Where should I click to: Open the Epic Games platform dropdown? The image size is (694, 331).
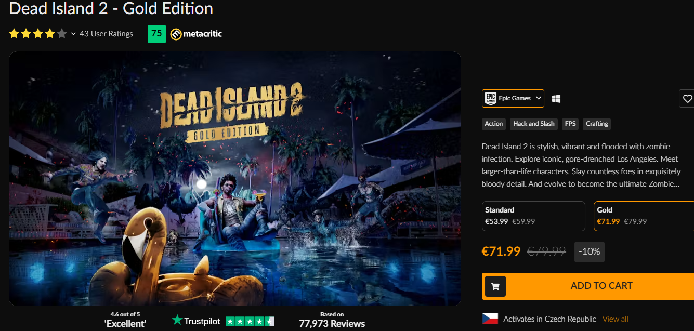(x=538, y=98)
